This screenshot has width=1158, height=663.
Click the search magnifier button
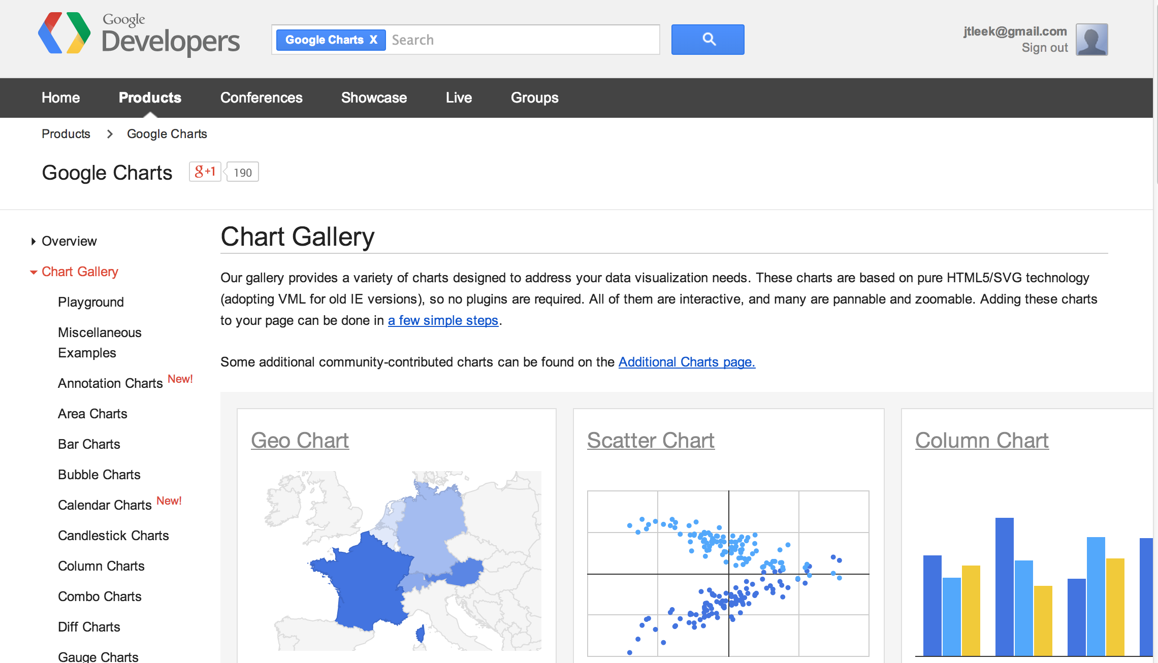coord(707,39)
